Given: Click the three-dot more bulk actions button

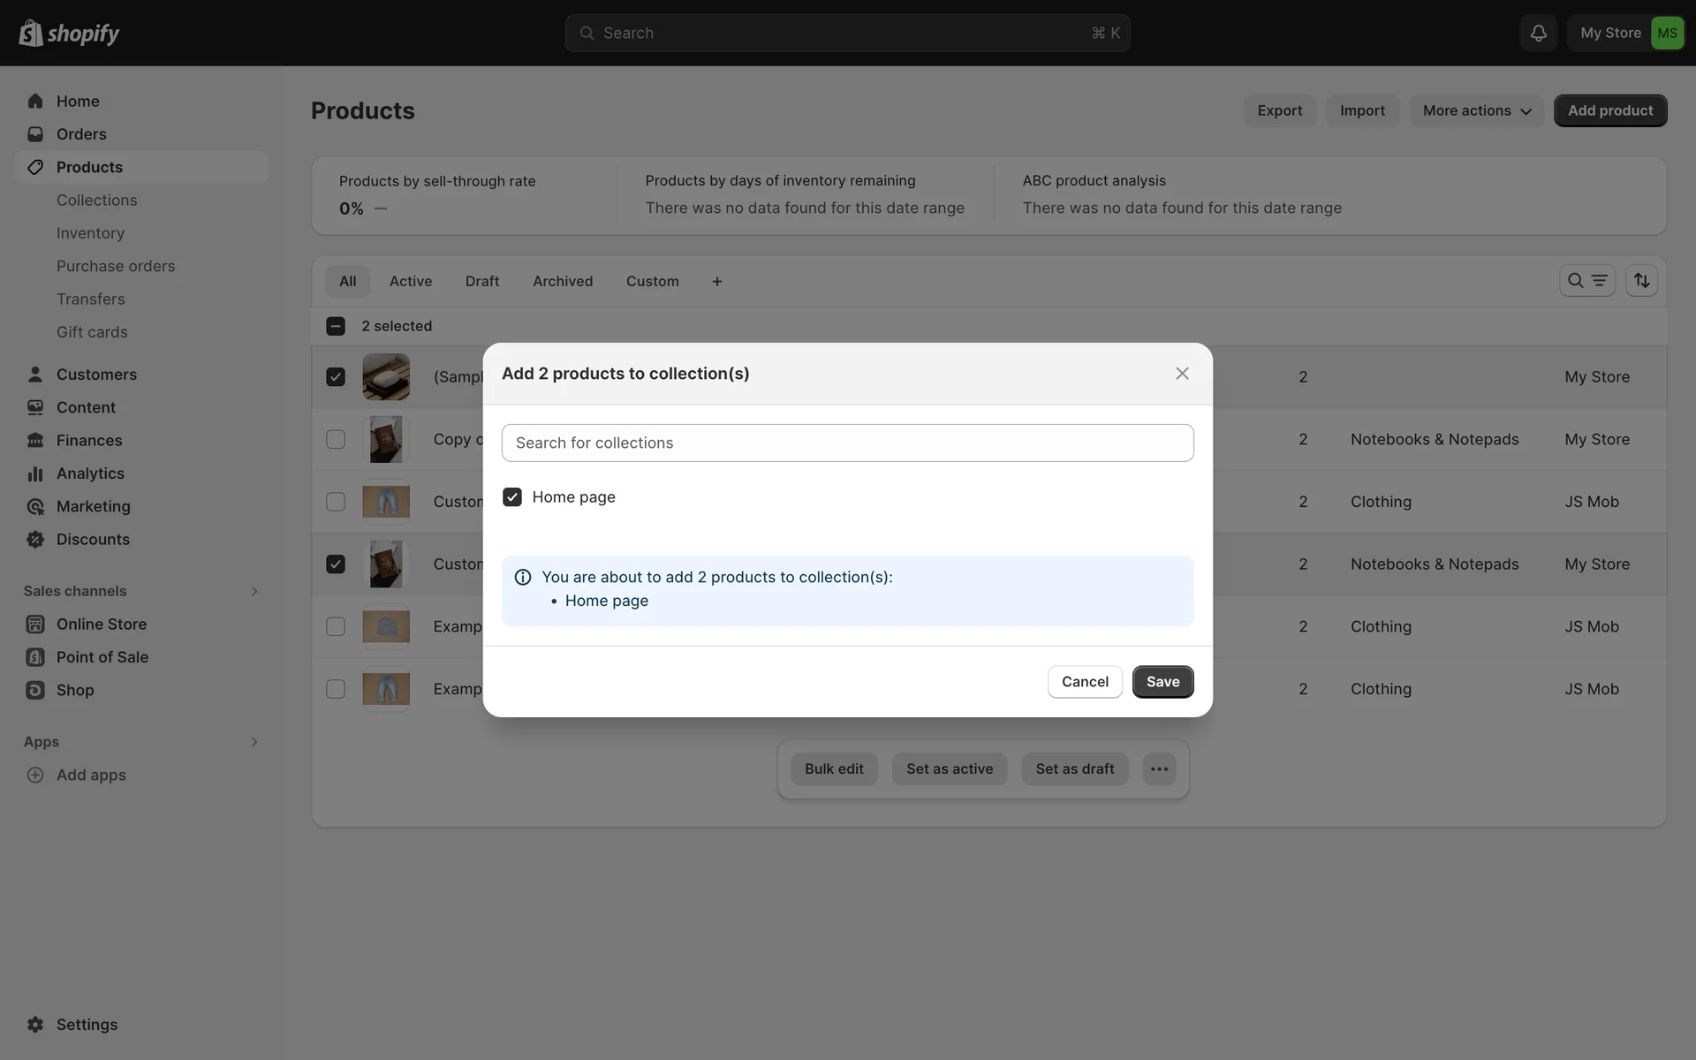Looking at the screenshot, I should point(1159,768).
